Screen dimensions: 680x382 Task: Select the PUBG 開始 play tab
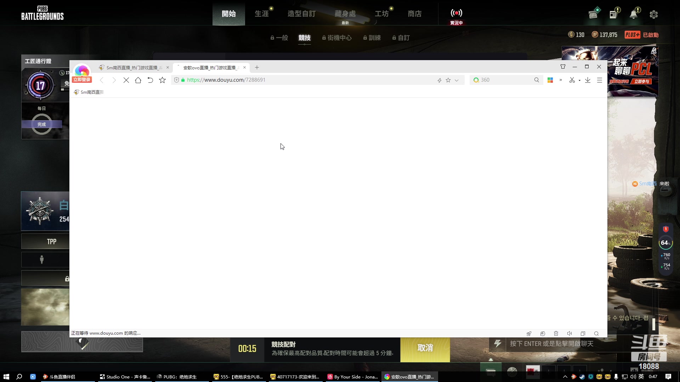228,14
